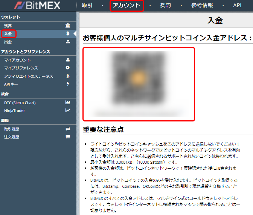Click the user icon beside マイアカウント
253x215 pixels.
(68, 60)
